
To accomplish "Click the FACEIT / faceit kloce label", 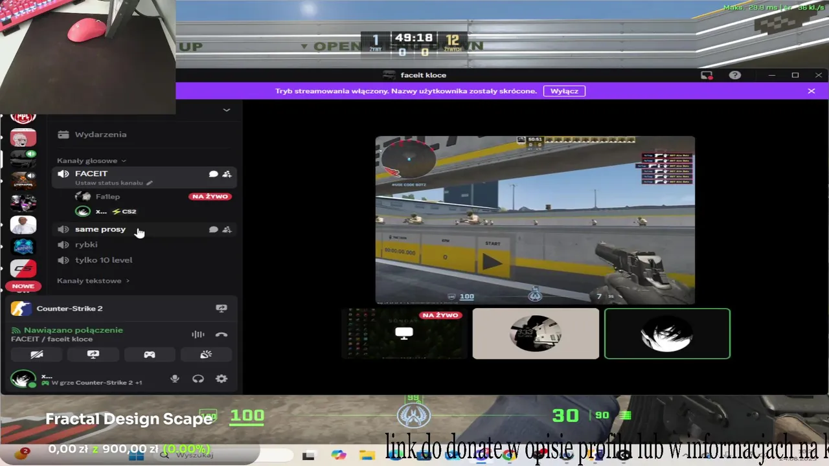I will 52,339.
